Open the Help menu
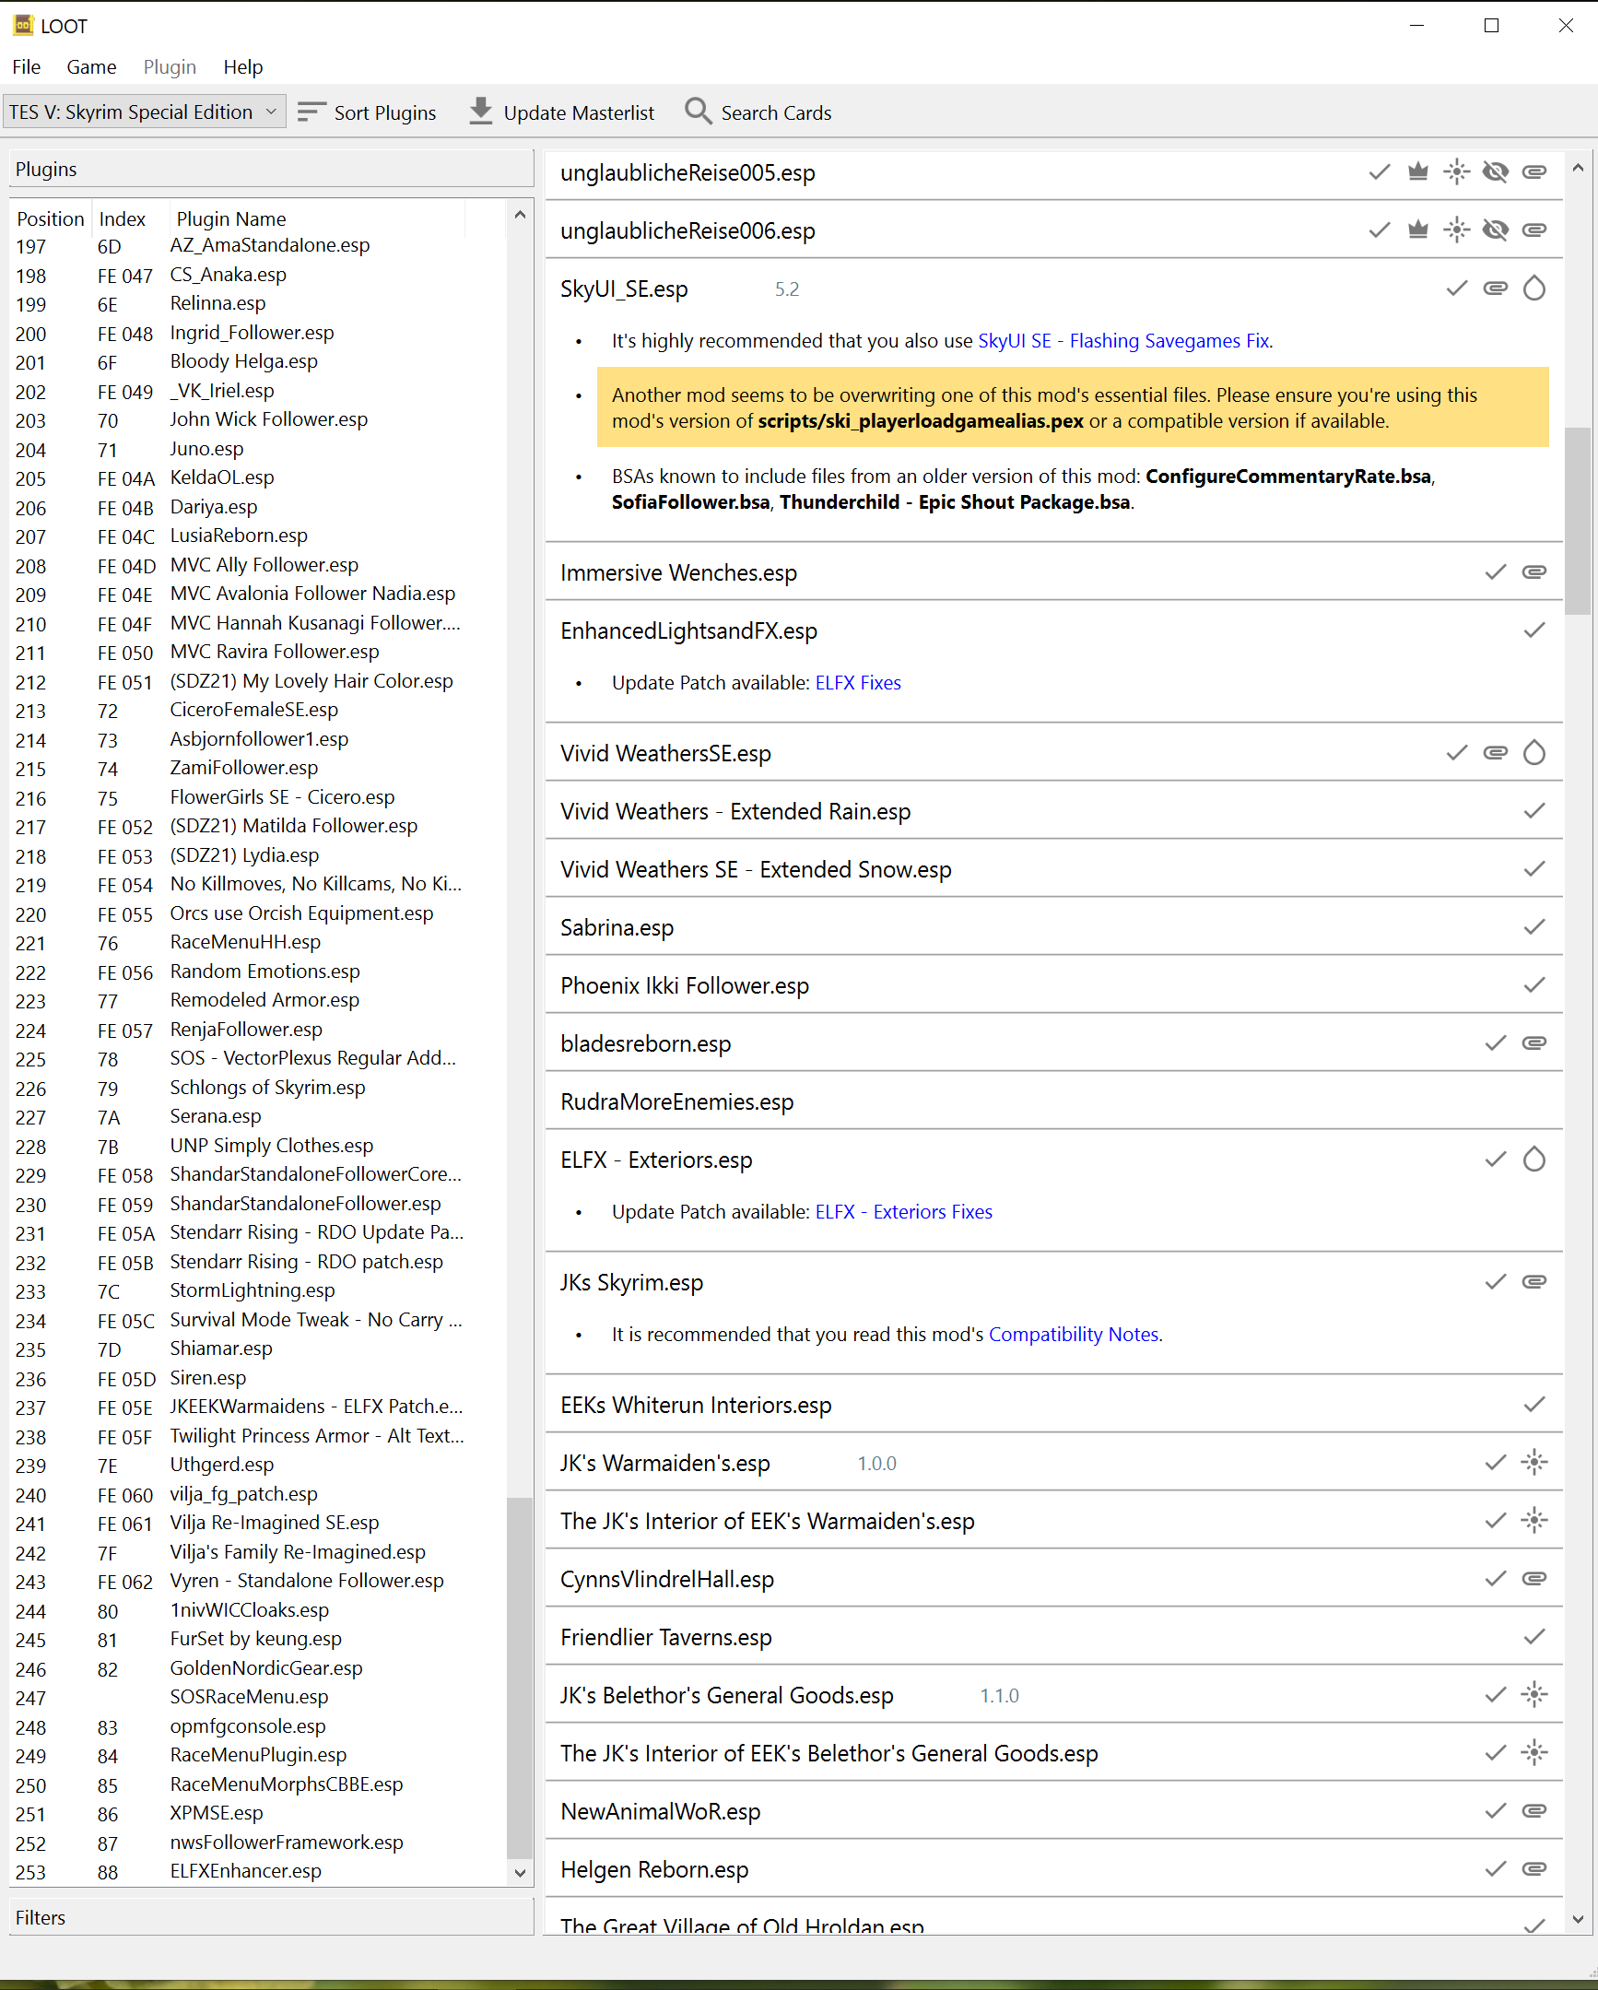This screenshot has width=1598, height=1990. 242,66
